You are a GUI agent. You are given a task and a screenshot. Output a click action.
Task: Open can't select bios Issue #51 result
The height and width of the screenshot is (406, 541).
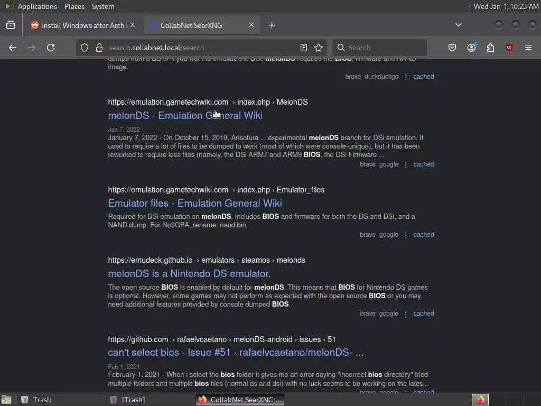(x=236, y=352)
